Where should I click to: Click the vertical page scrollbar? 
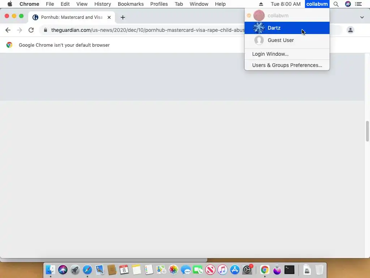click(x=367, y=131)
